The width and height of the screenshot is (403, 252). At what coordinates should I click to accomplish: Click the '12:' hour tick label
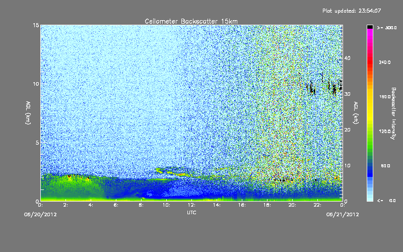click(191, 205)
